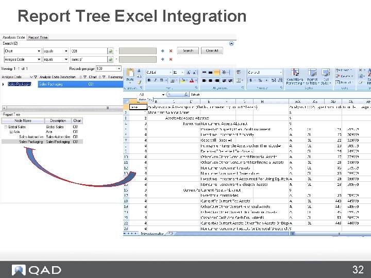Click the Fill Color bucket icon
Screen dimensions: 371x278
tap(183, 81)
